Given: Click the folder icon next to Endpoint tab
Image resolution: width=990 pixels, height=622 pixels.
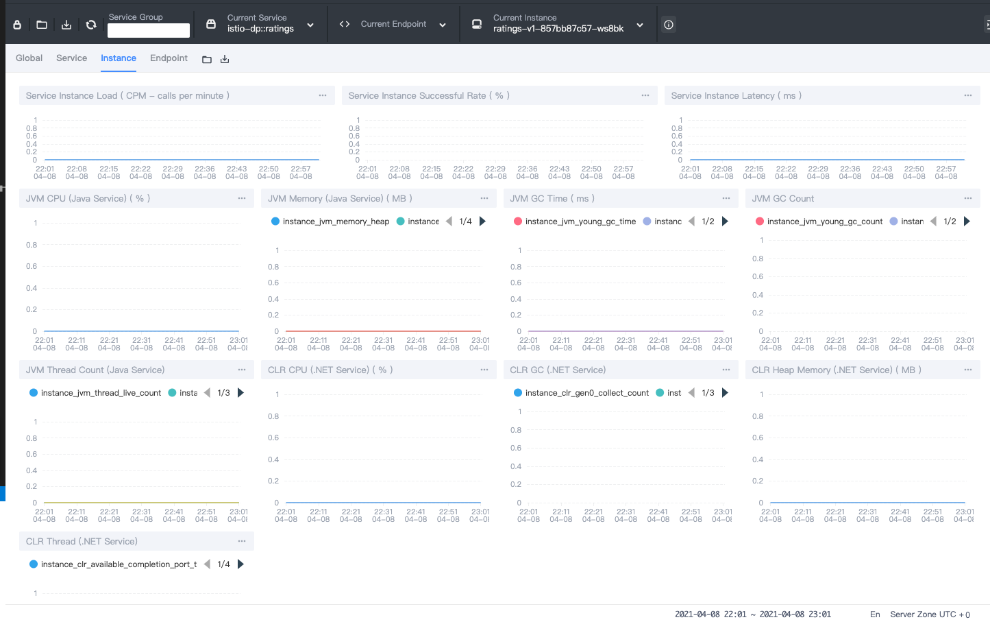Looking at the screenshot, I should (x=207, y=60).
